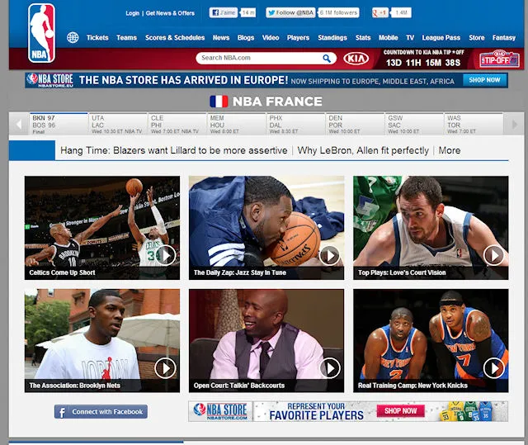
Task: Click inside the Search NBA.com field
Action: [259, 58]
